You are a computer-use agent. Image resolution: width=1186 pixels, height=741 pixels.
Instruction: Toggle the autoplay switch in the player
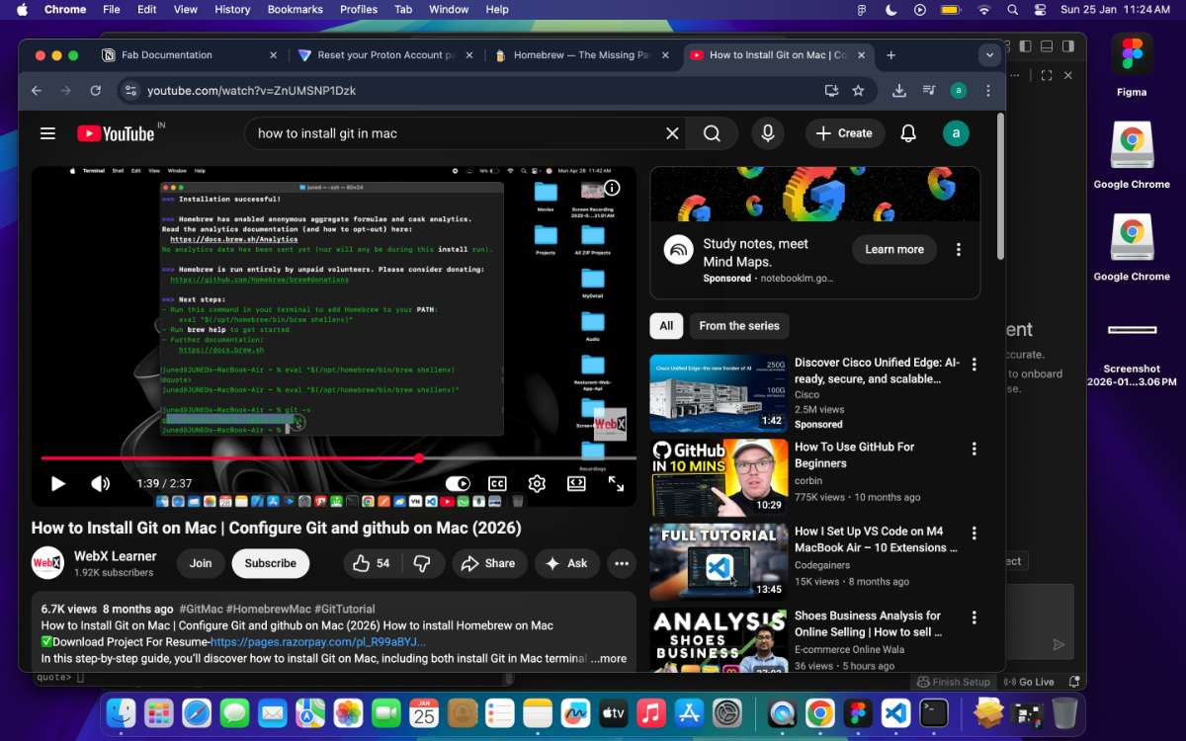(458, 484)
